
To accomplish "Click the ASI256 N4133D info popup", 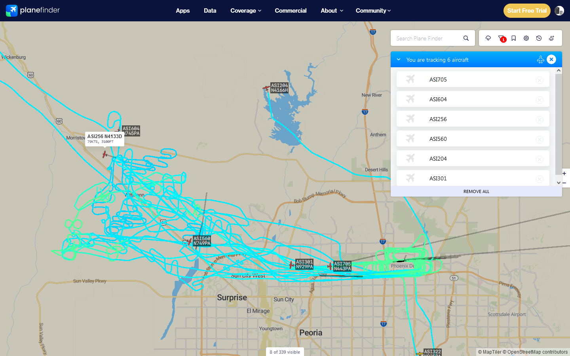I will click(104, 139).
